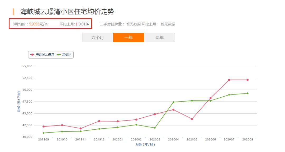The width and height of the screenshot is (285, 152).
Task: Click the green 建邺区 point for 202003
Action: coord(155,128)
